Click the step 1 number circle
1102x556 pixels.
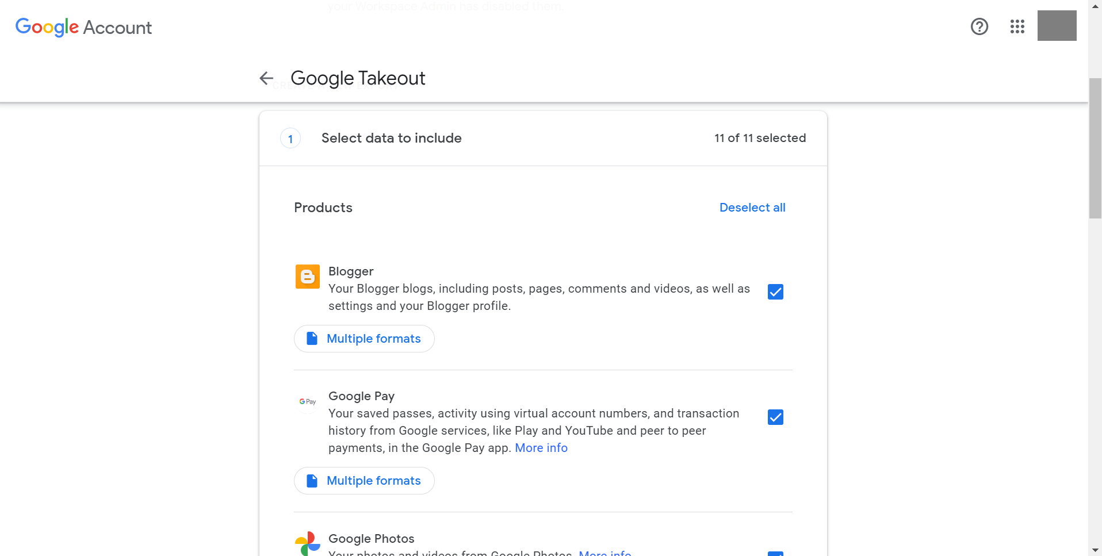click(290, 139)
